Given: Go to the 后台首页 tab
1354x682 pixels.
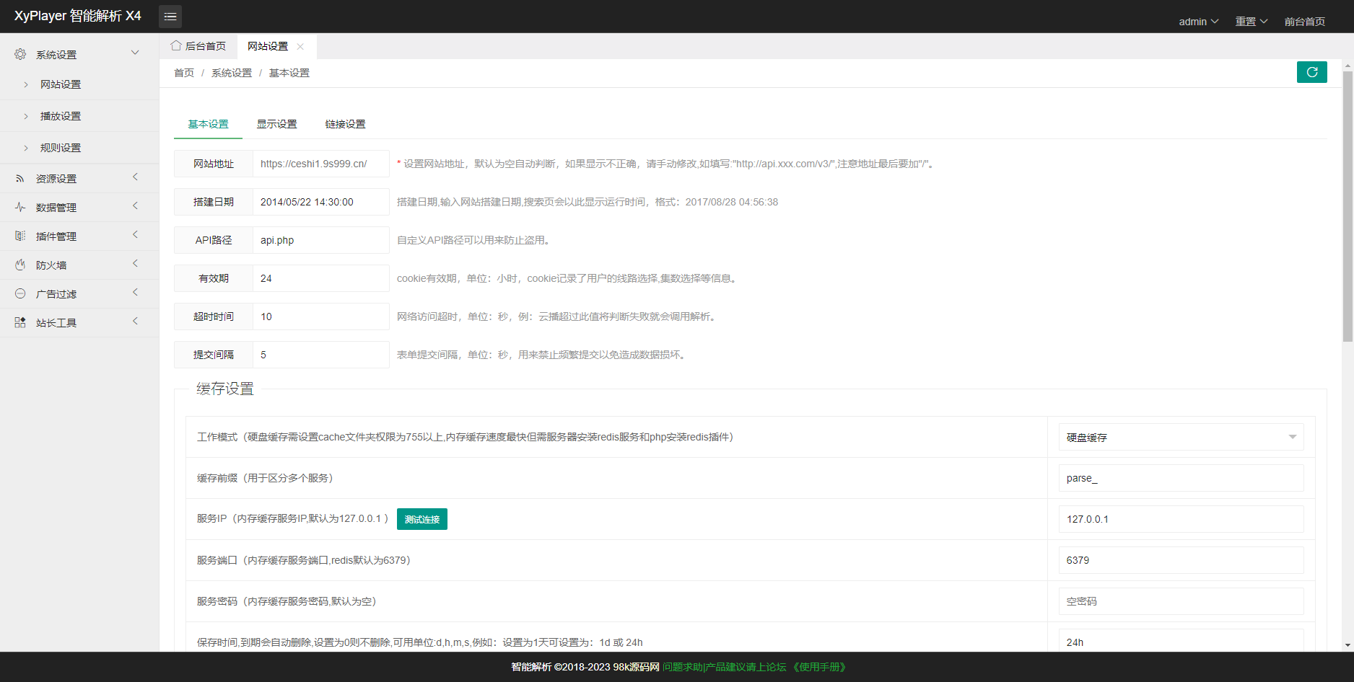Looking at the screenshot, I should coord(198,46).
